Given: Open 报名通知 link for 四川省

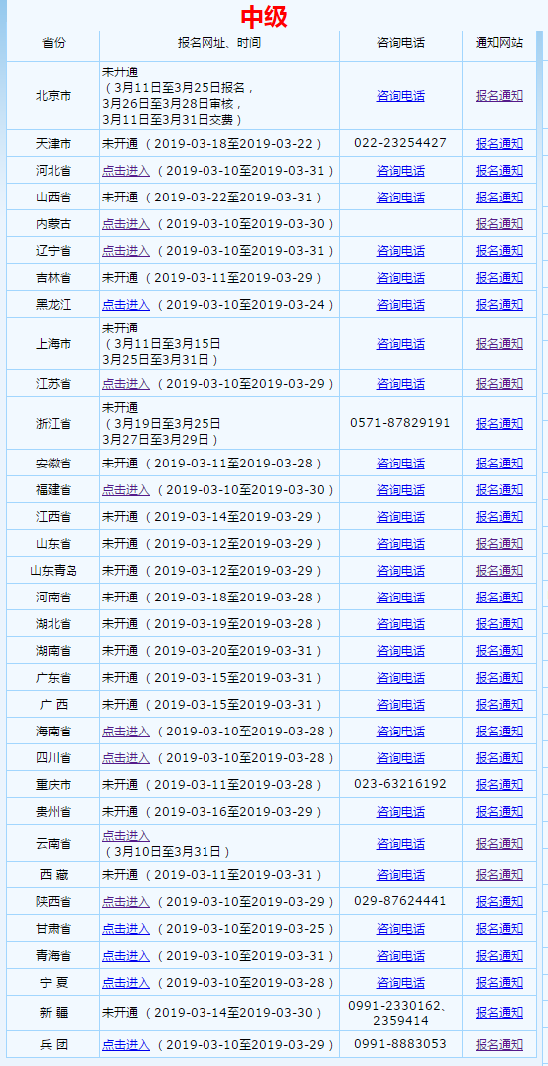Looking at the screenshot, I should 499,758.
